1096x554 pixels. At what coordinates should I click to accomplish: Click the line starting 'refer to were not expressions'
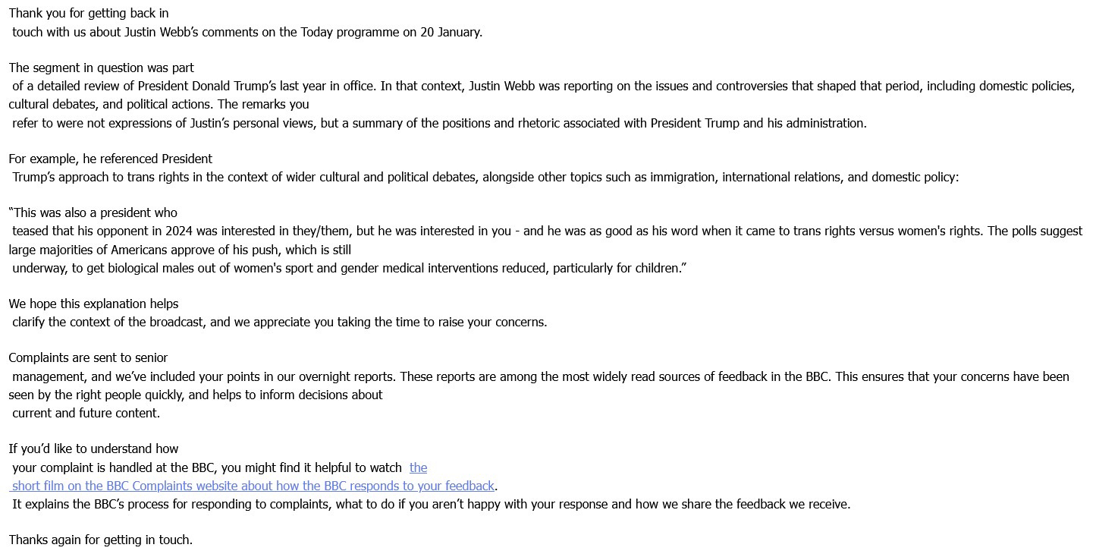(x=439, y=123)
